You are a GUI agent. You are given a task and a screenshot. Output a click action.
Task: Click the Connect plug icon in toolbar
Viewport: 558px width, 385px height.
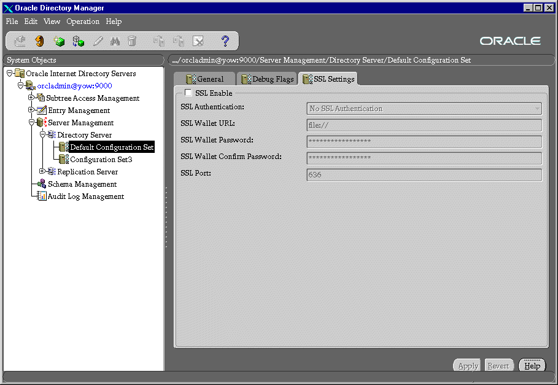point(20,41)
